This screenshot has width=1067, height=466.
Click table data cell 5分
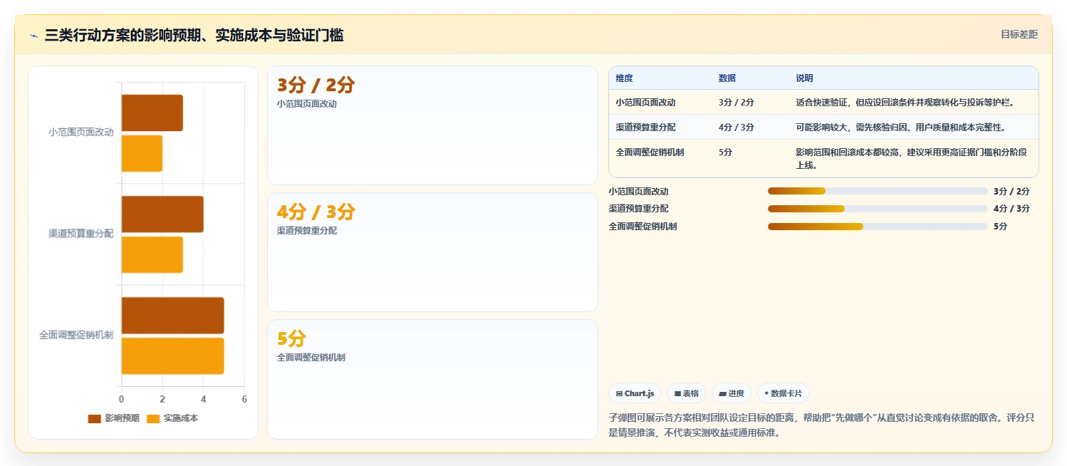click(725, 152)
